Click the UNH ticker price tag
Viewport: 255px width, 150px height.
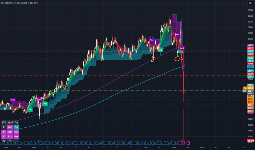(245, 91)
